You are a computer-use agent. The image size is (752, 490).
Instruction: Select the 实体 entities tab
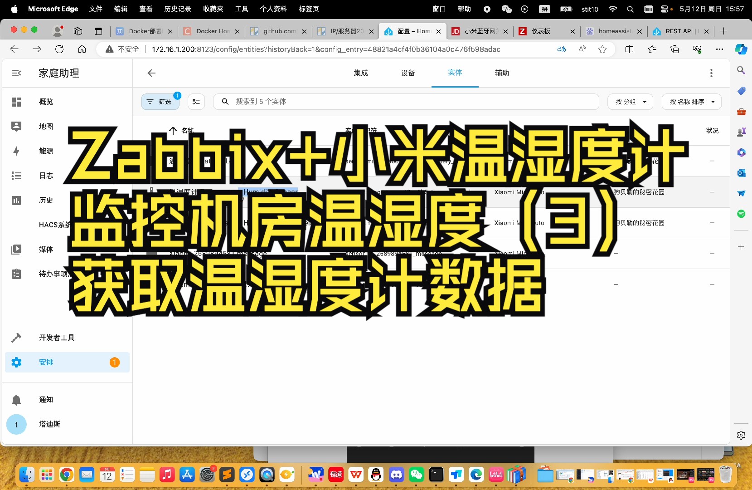455,73
